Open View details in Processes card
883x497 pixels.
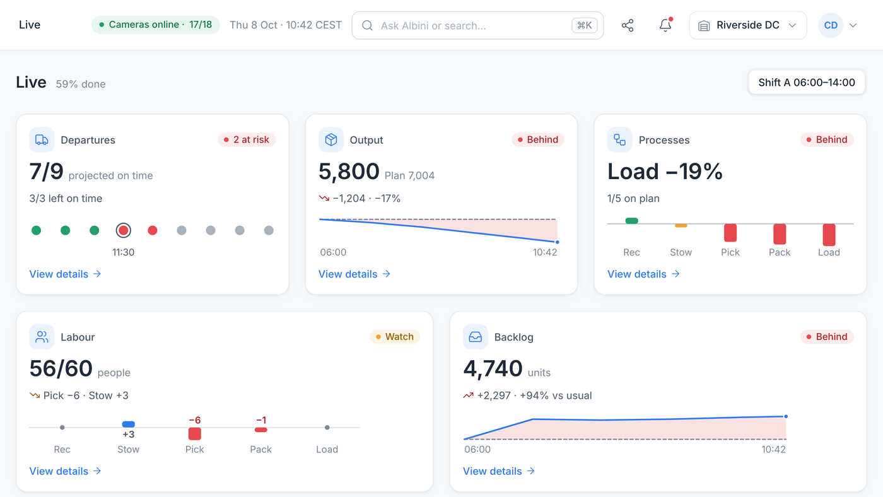pos(643,274)
